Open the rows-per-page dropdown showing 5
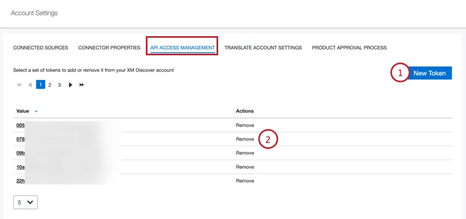466x219 pixels. pos(25,202)
